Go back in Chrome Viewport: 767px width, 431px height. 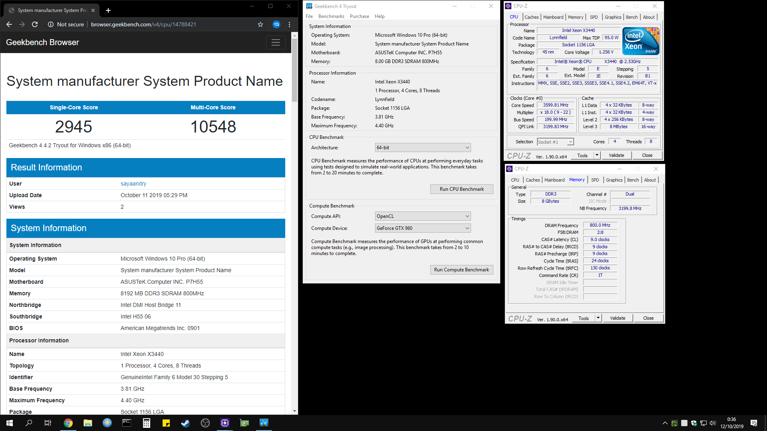point(9,24)
